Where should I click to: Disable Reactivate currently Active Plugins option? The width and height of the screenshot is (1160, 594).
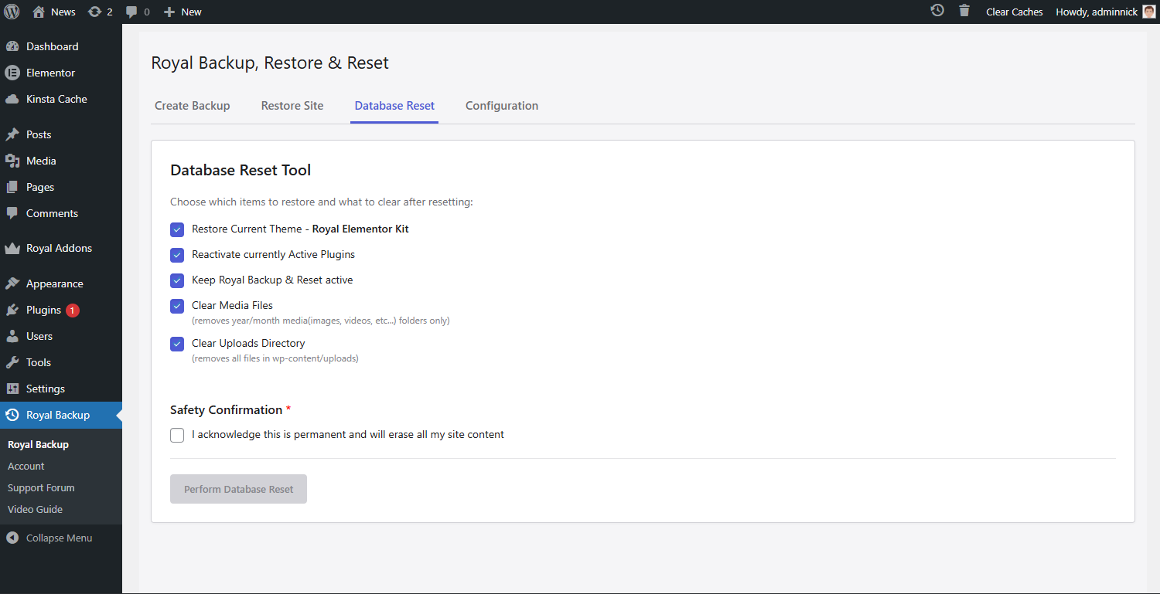tap(177, 255)
